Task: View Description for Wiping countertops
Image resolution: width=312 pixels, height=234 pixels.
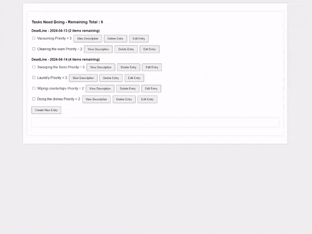Action: click(x=100, y=88)
